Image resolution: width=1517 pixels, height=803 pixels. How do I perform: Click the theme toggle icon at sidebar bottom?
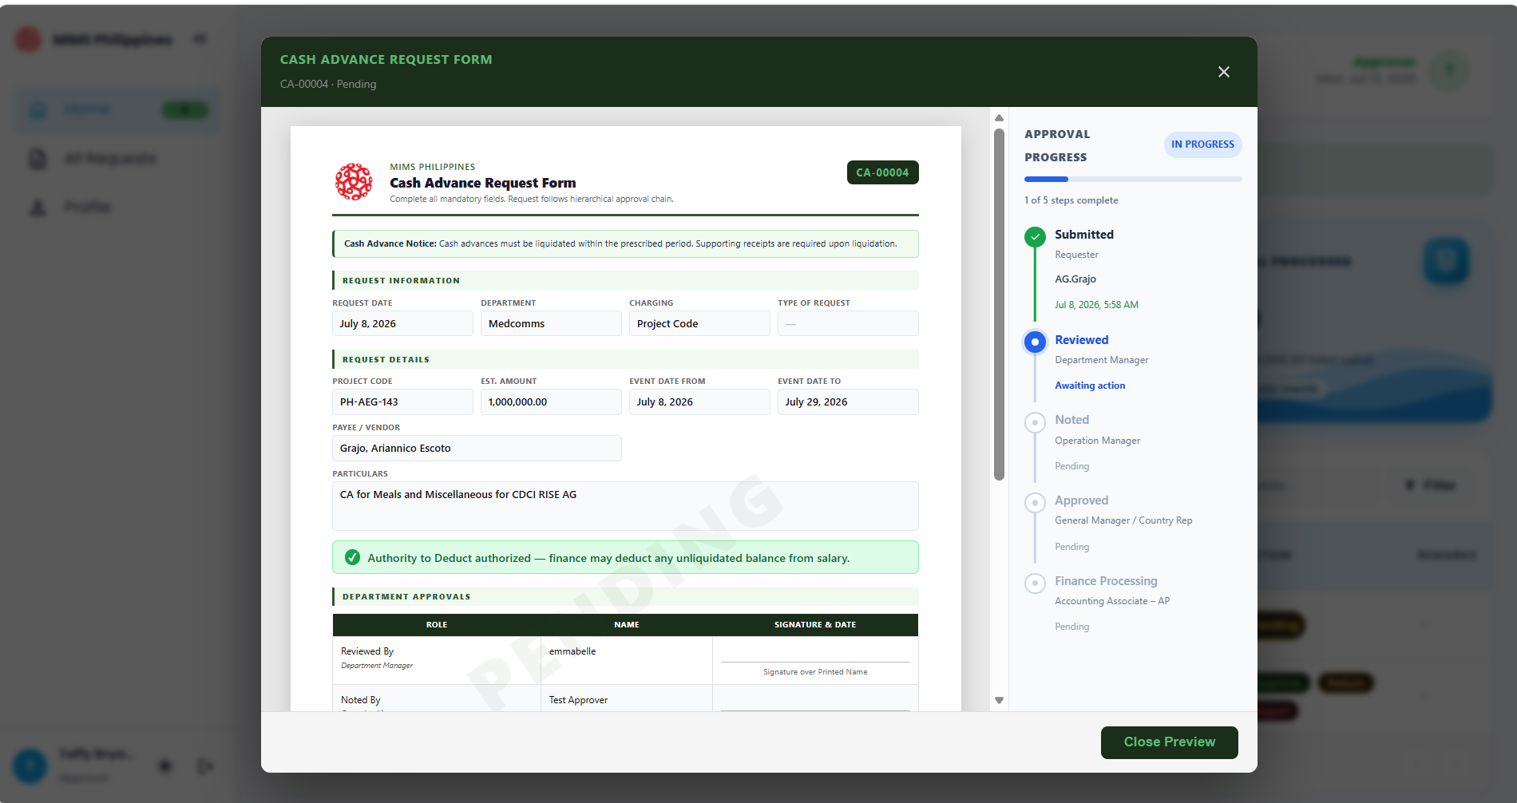point(165,766)
